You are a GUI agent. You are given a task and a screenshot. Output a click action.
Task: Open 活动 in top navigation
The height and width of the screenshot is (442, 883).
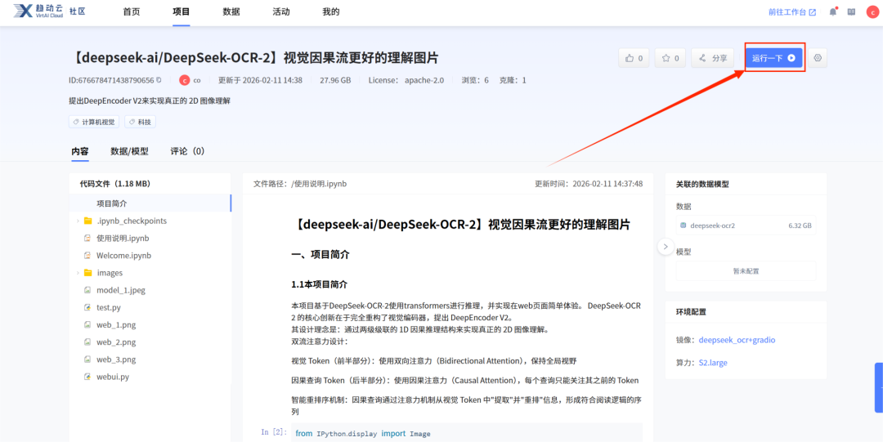pyautogui.click(x=281, y=11)
